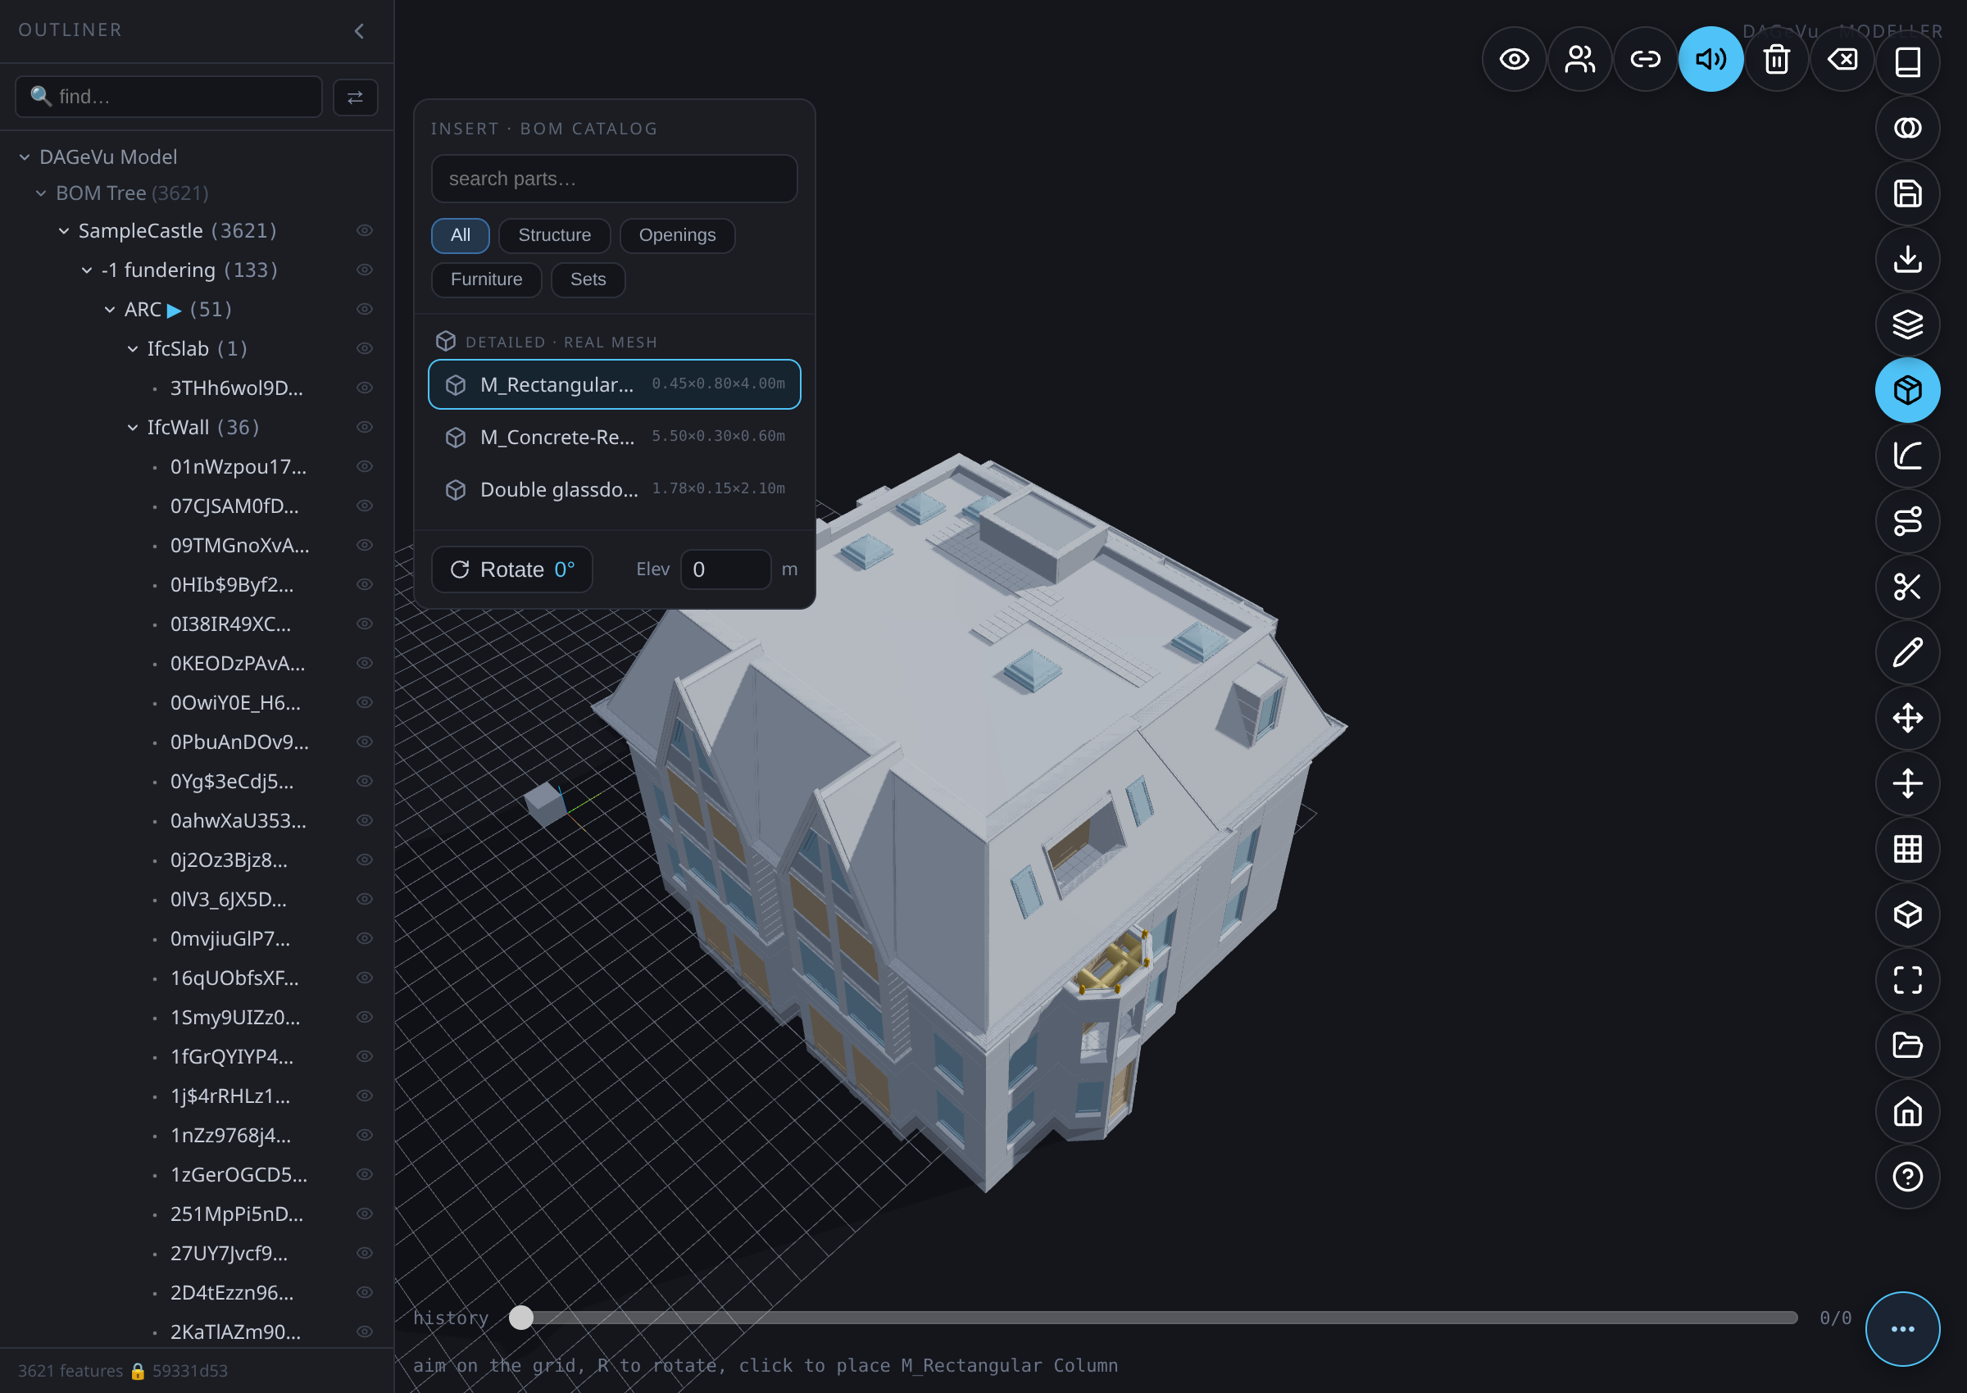1967x1393 pixels.
Task: Select the Furniture catalog filter
Action: [486, 280]
